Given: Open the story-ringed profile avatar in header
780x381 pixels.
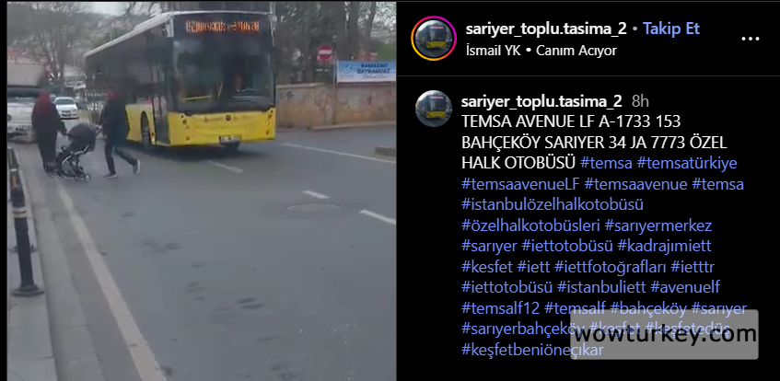Looking at the screenshot, I should tap(434, 39).
